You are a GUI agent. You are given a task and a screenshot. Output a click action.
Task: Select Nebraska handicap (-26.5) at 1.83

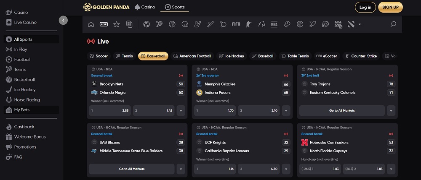coord(320,169)
